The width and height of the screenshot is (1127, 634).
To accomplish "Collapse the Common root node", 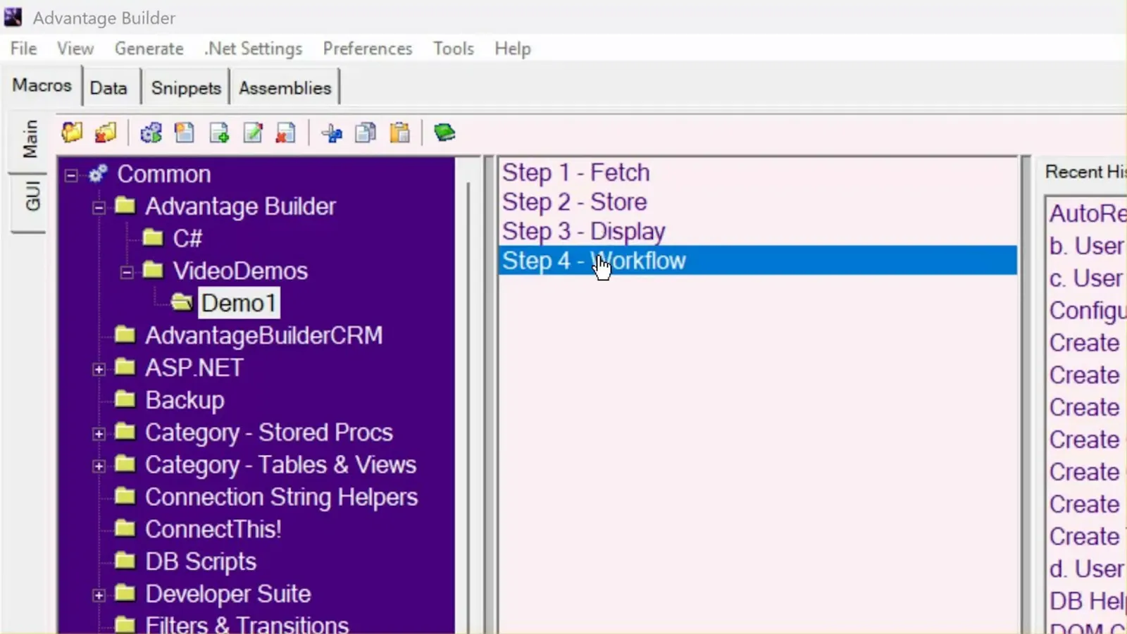I will point(71,175).
